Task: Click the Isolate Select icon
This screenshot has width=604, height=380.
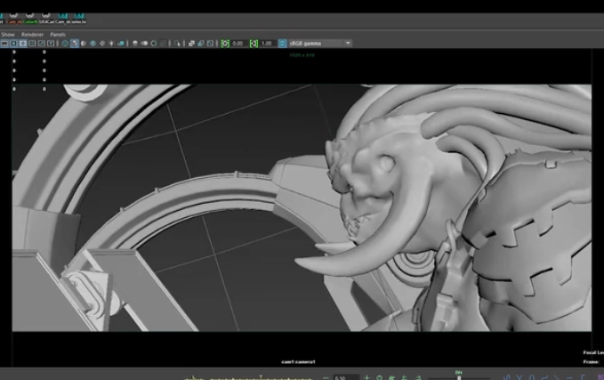Action: coord(177,44)
